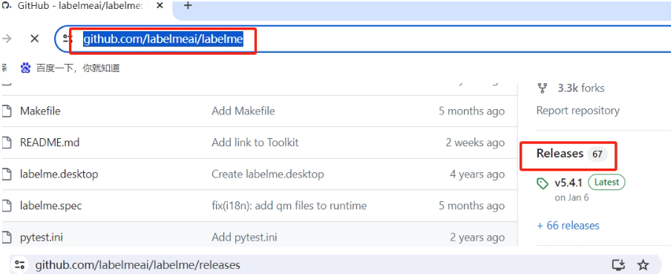Image resolution: width=671 pixels, height=274 pixels.
Task: Show all with '+ 66 releases' link
Action: (x=568, y=226)
